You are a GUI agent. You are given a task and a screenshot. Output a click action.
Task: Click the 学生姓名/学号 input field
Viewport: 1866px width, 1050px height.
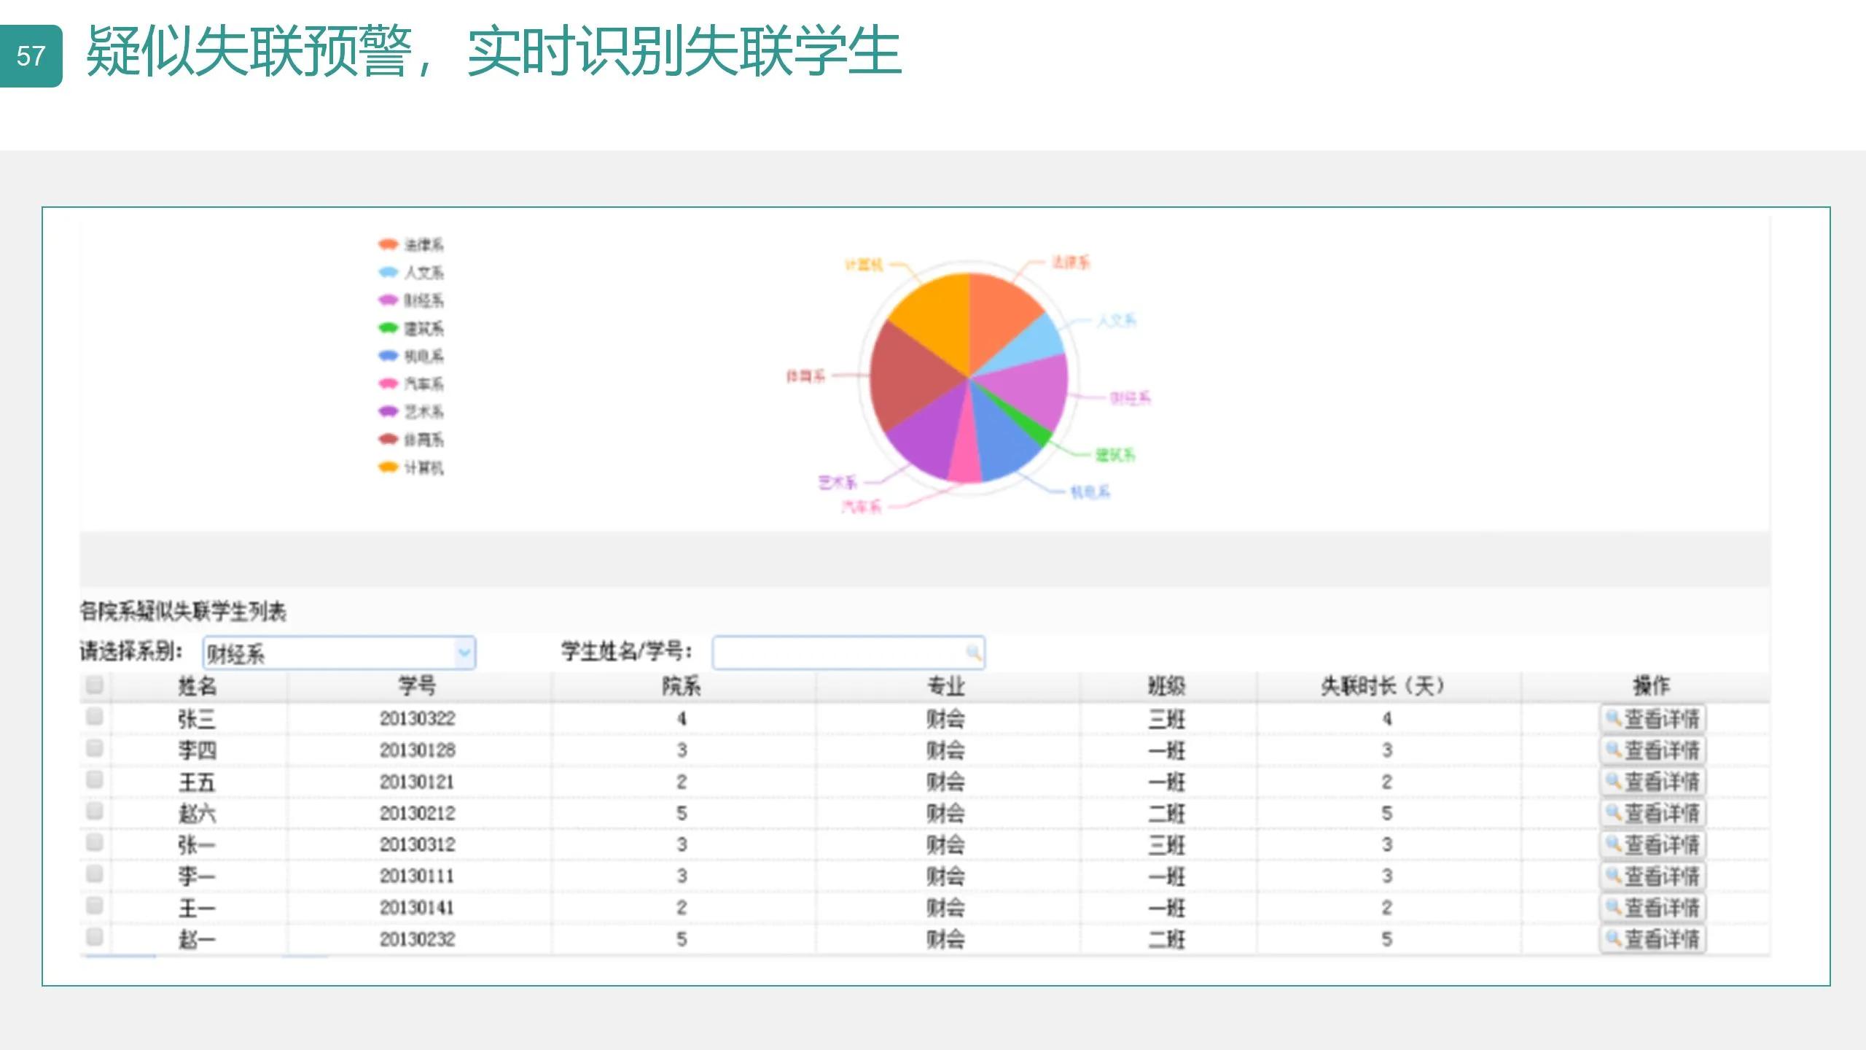[x=838, y=653]
